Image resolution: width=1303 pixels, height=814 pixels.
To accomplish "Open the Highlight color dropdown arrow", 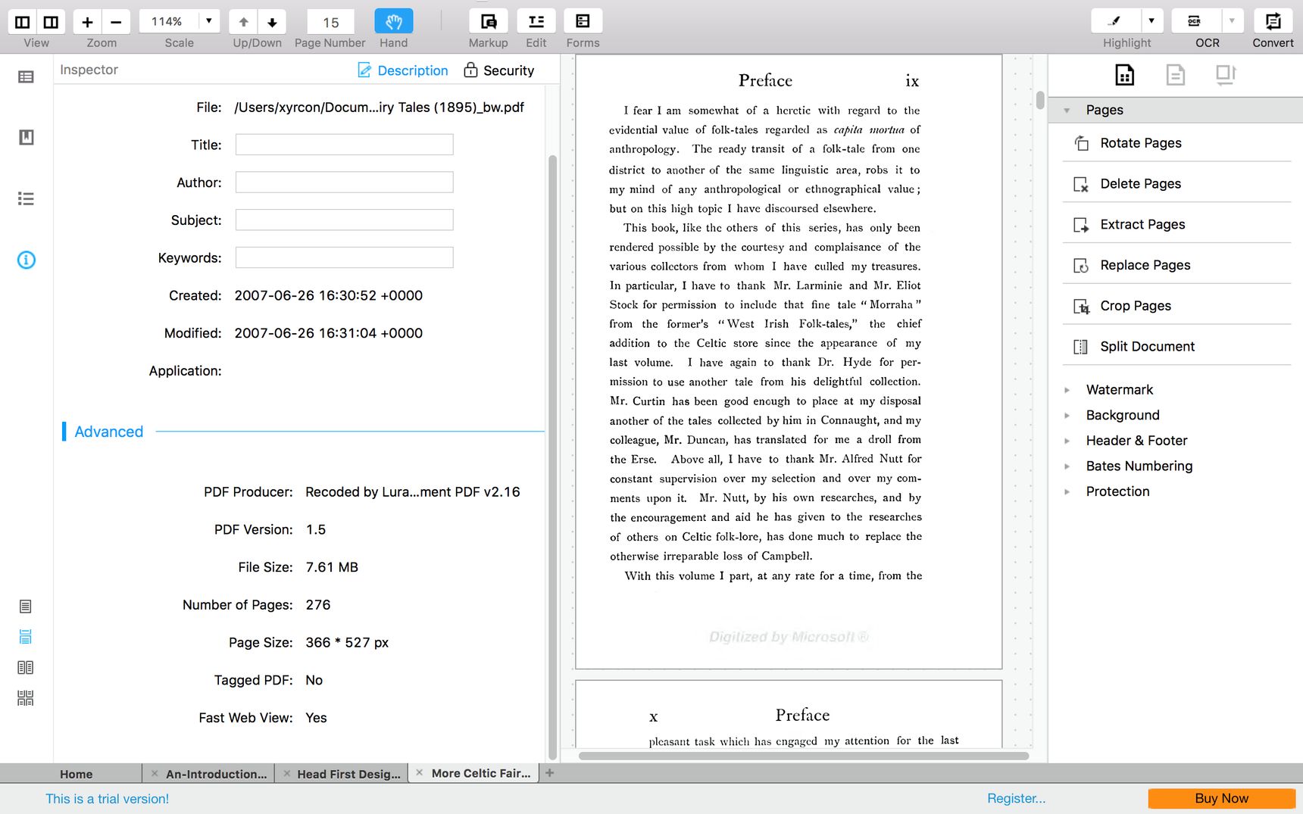I will click(x=1151, y=21).
